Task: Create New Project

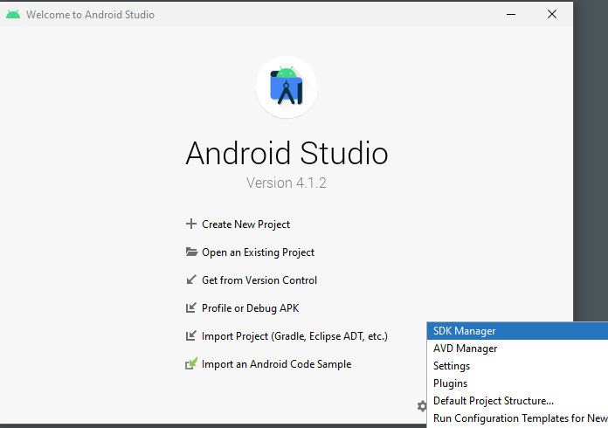Action: pos(245,224)
